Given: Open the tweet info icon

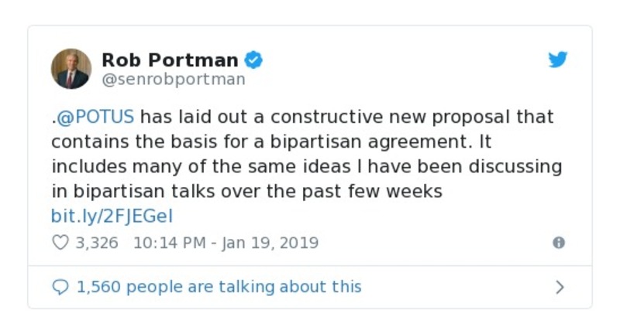Looking at the screenshot, I should 558,243.
